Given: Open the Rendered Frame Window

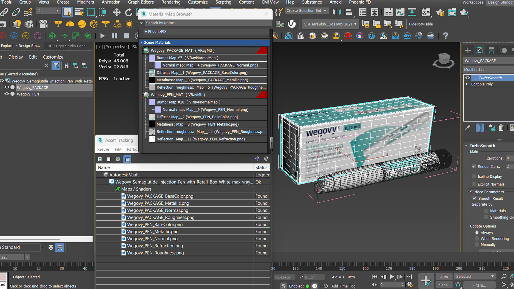Looking at the screenshot, I should pos(452,13).
